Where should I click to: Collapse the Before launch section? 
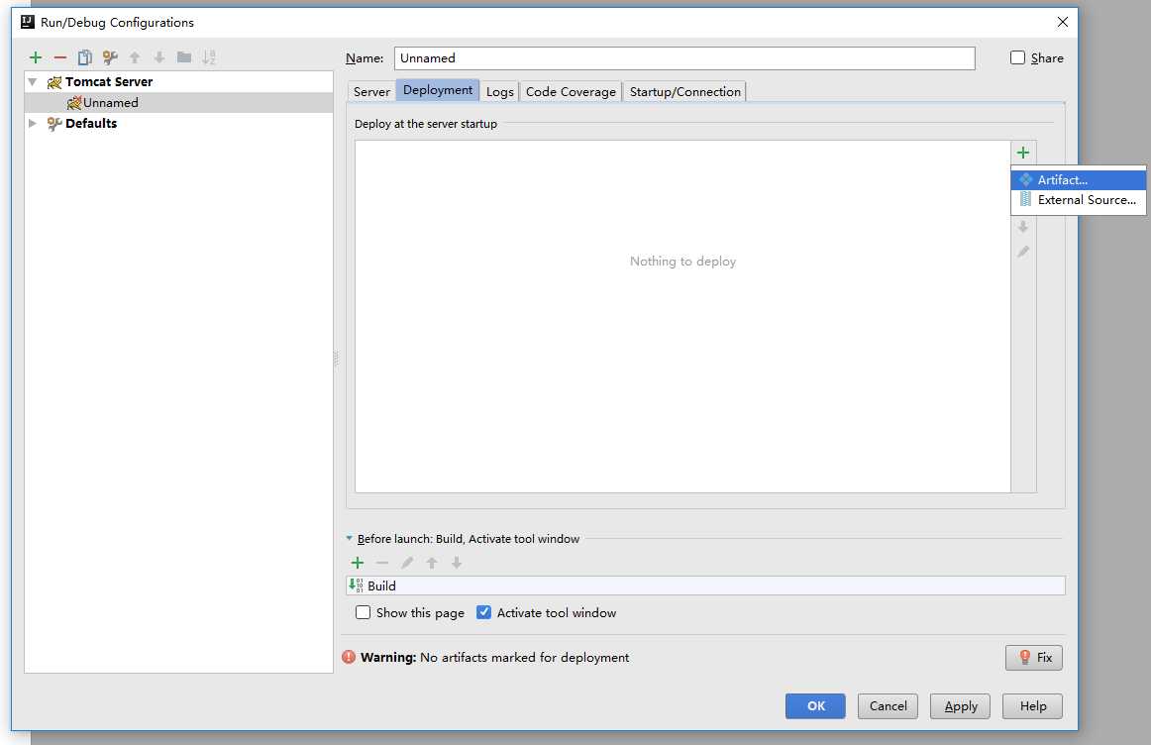tap(350, 538)
